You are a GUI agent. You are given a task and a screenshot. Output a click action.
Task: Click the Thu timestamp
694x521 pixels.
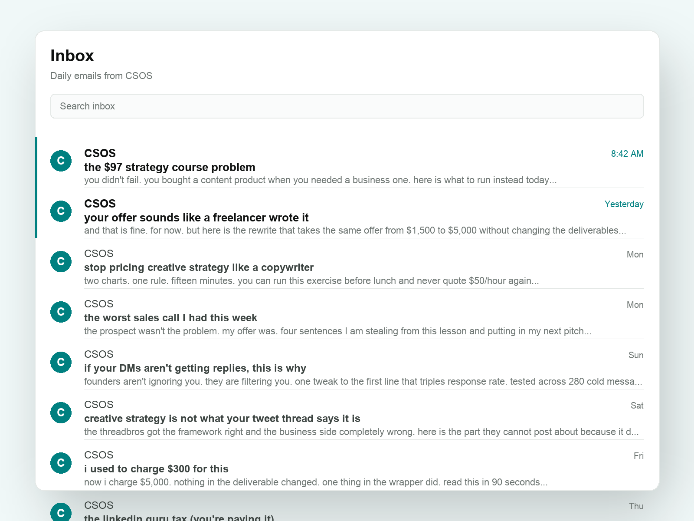tap(636, 506)
